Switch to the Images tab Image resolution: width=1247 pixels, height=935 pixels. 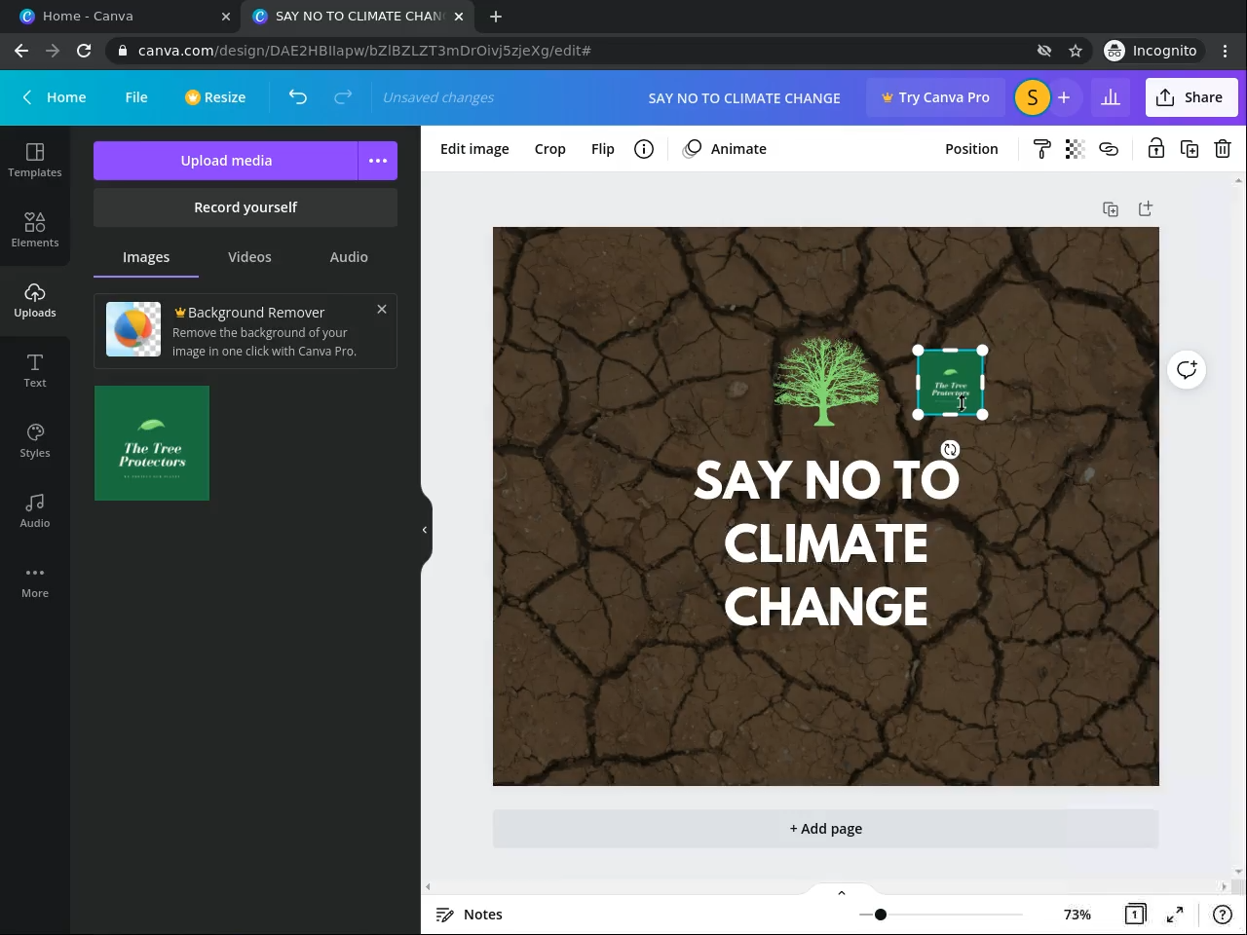coord(146,257)
